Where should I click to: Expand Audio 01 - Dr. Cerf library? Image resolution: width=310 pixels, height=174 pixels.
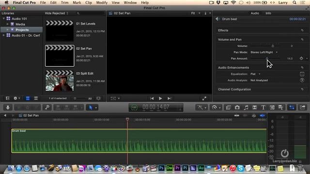click(x=3, y=35)
